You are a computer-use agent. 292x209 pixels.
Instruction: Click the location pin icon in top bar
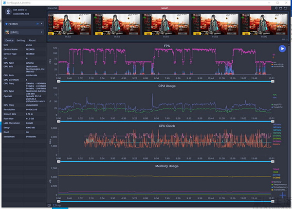[x=277, y=8]
